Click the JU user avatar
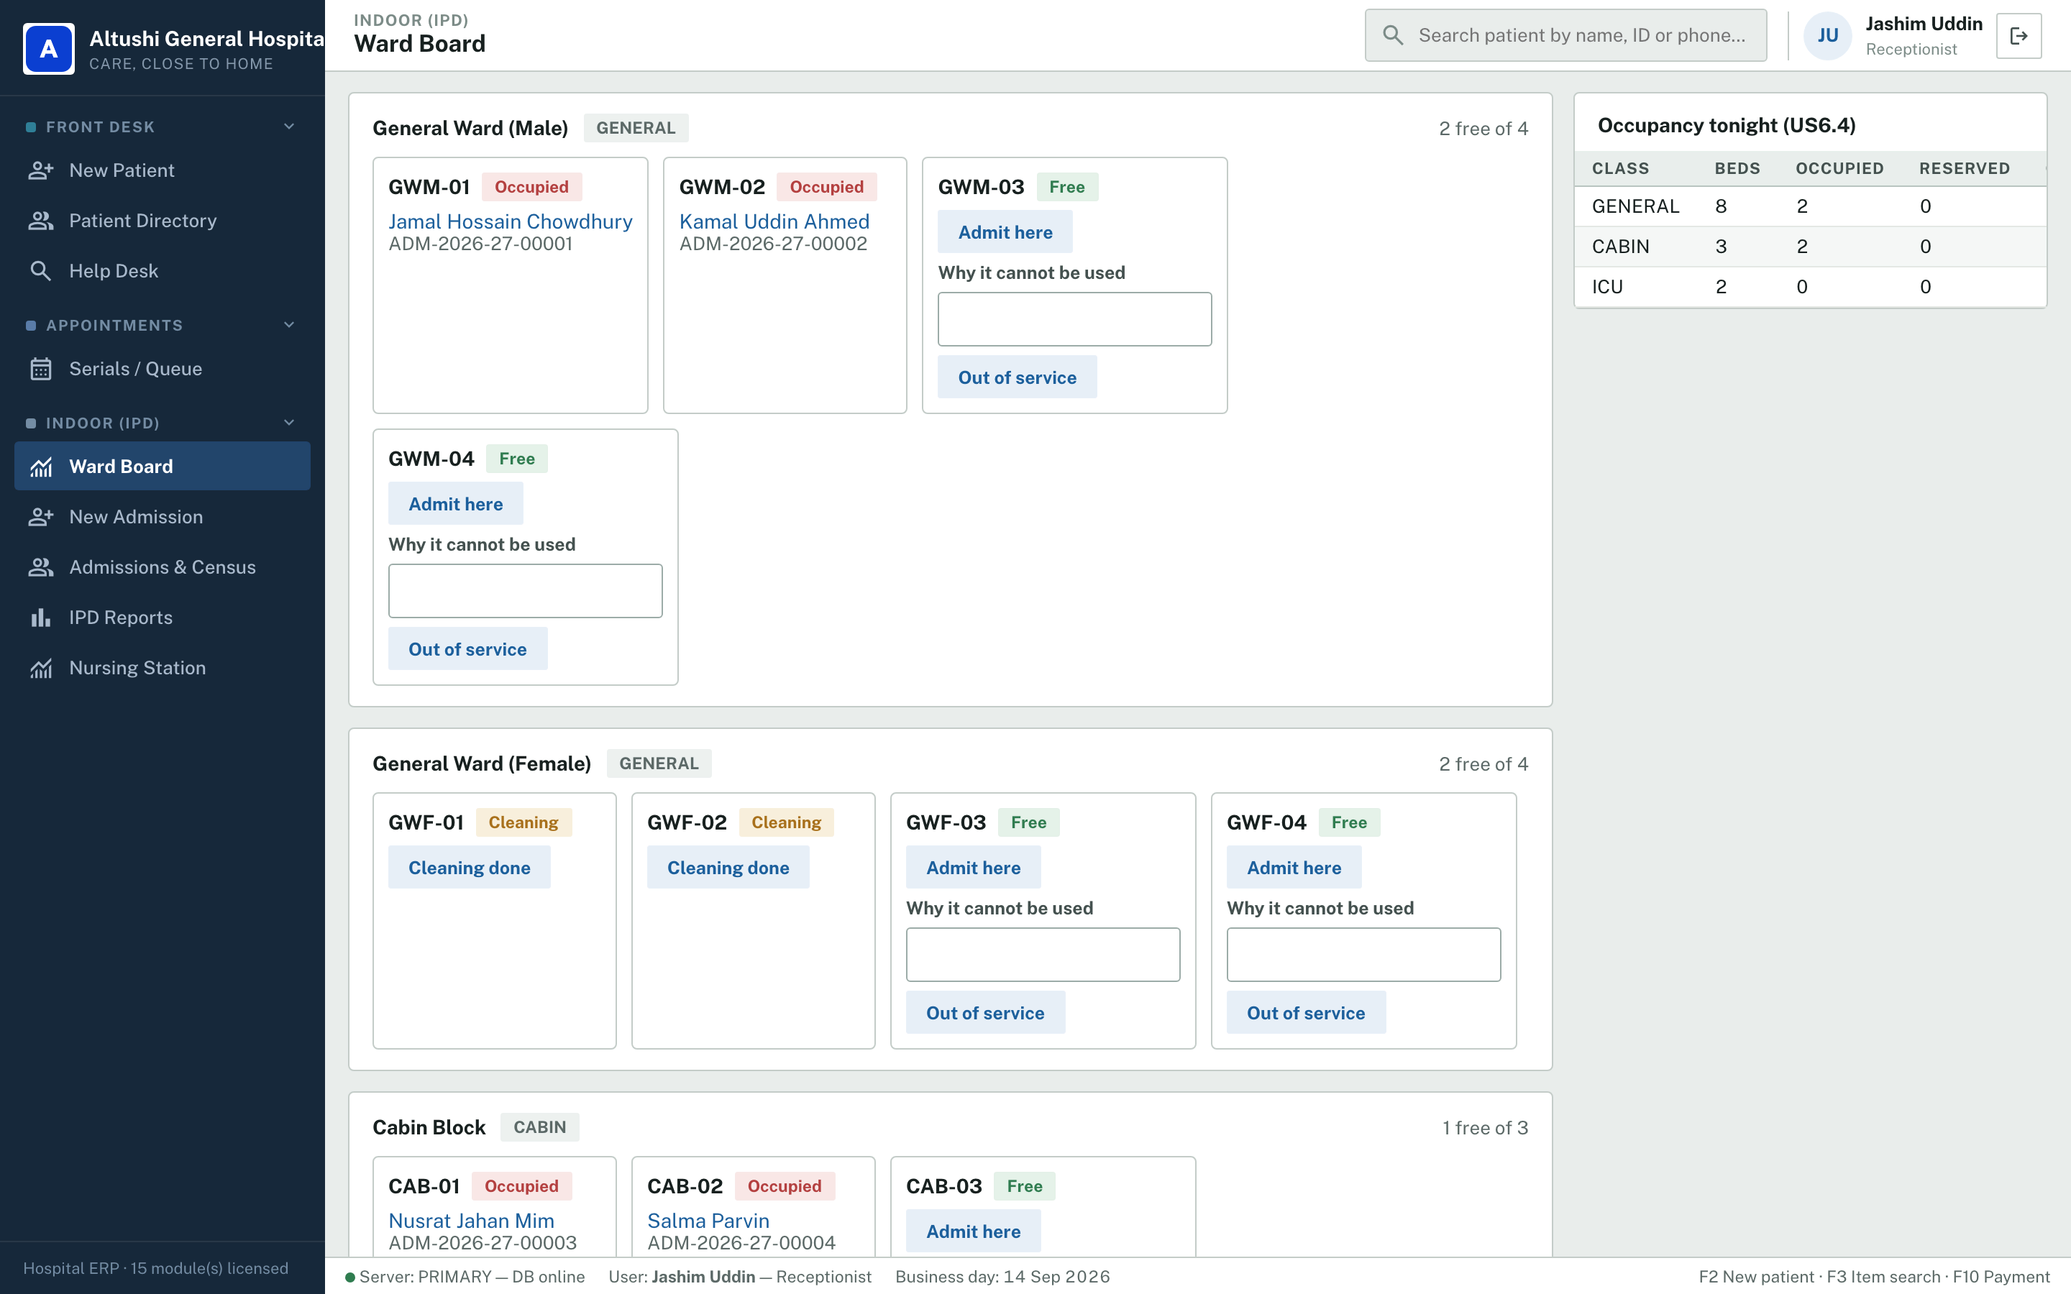 pos(1827,36)
